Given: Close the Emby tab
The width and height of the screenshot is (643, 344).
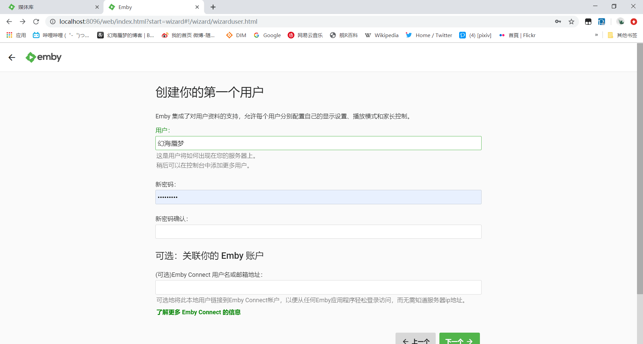Looking at the screenshot, I should (197, 7).
